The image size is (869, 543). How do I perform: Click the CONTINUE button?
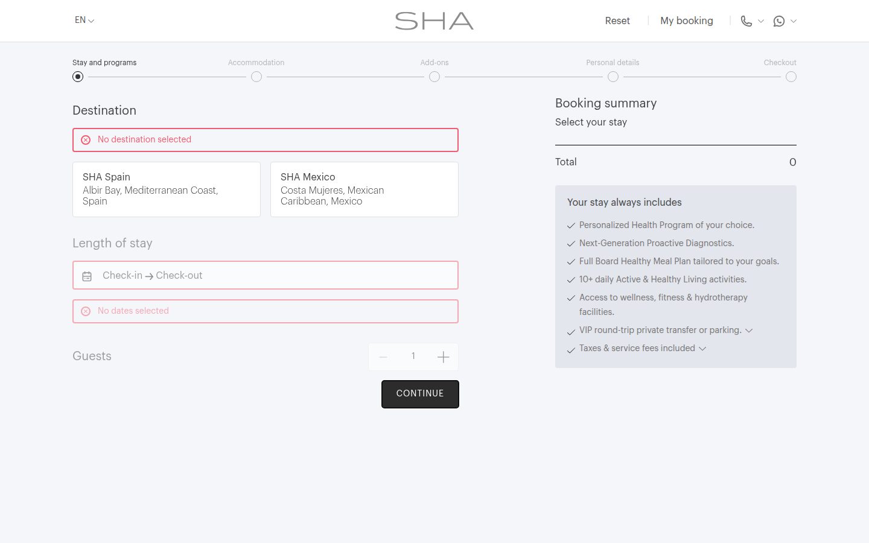click(420, 394)
